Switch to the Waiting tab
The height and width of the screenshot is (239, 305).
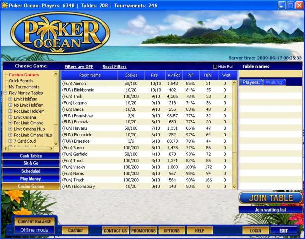pos(274,82)
